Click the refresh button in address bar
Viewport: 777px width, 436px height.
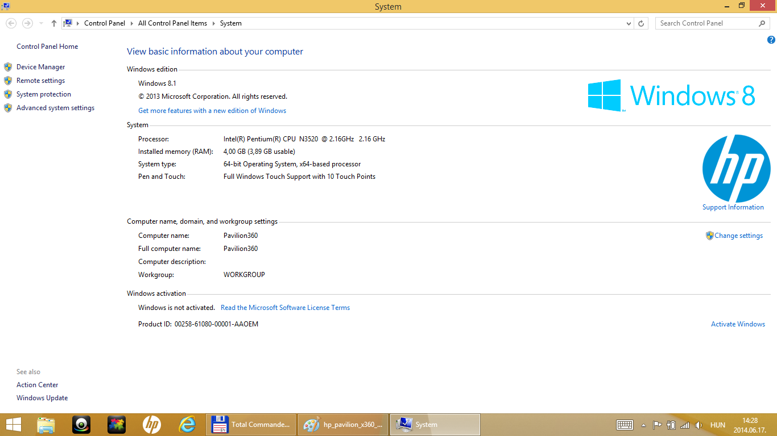coord(641,23)
